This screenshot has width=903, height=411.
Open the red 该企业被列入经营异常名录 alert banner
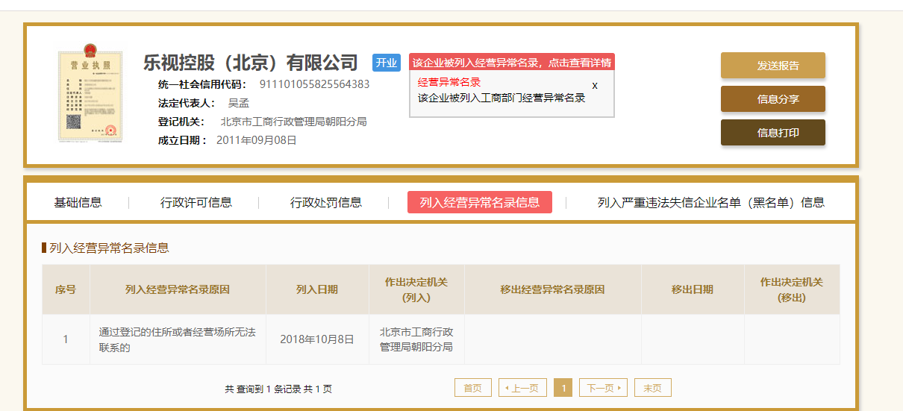pyautogui.click(x=512, y=63)
